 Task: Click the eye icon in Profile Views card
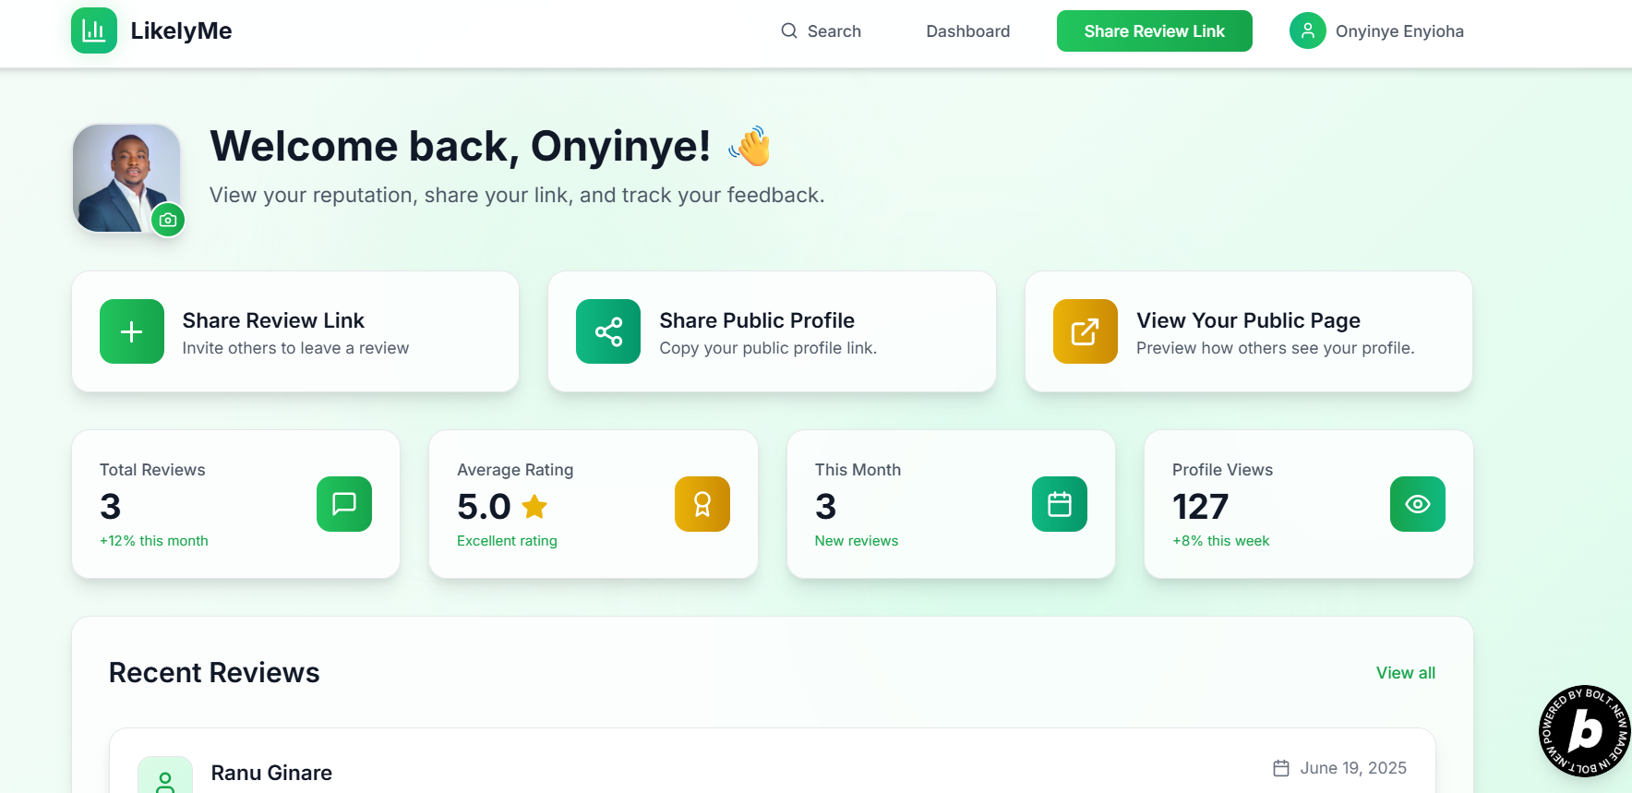click(x=1418, y=504)
